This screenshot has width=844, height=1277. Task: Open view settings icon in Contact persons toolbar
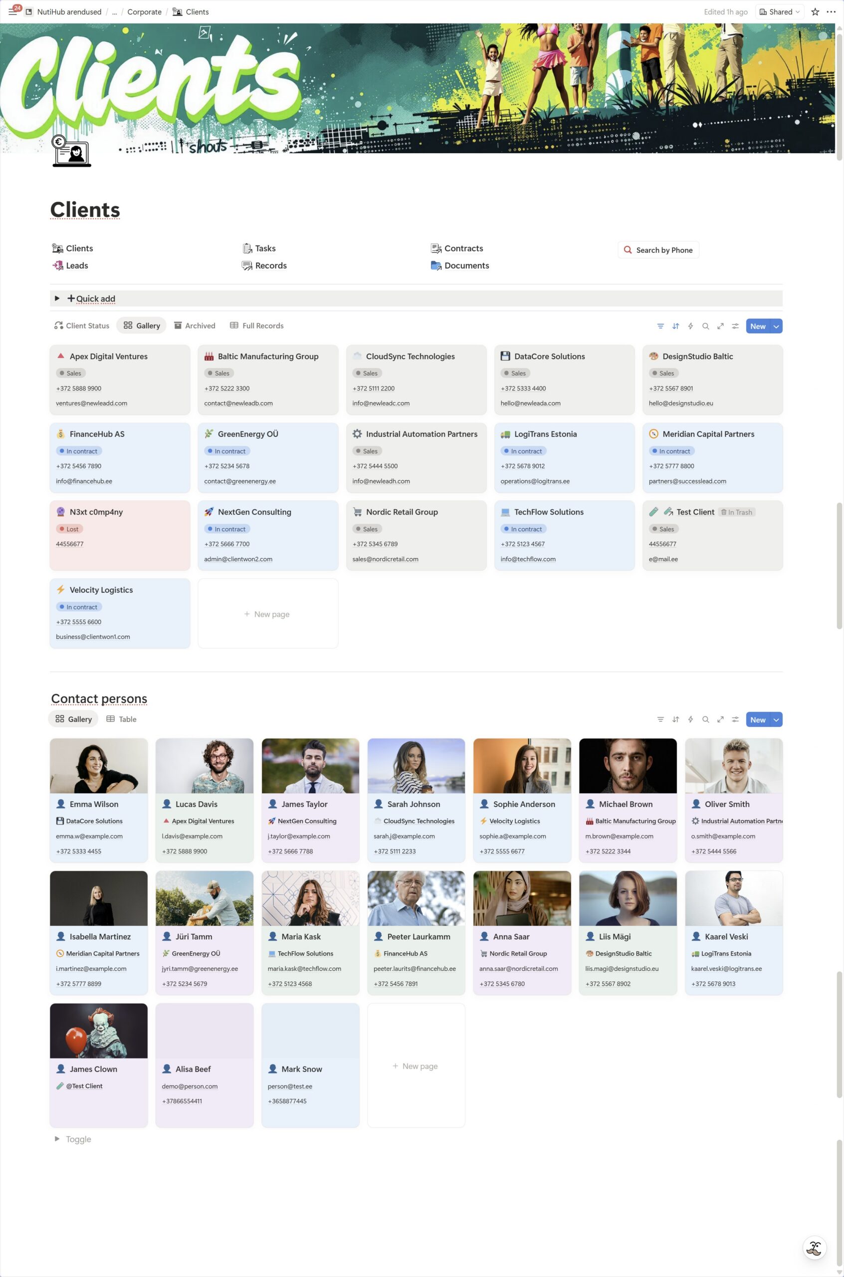pos(735,719)
